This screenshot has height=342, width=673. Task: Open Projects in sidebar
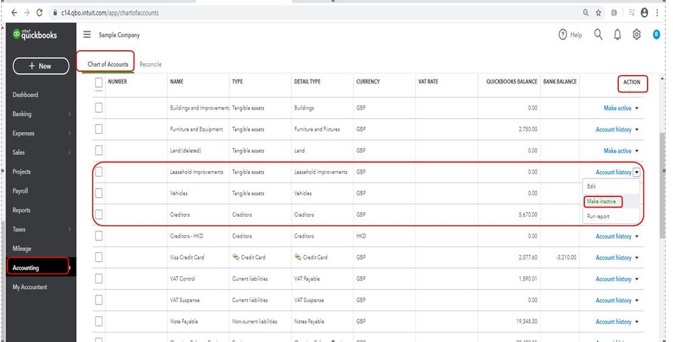click(x=22, y=172)
